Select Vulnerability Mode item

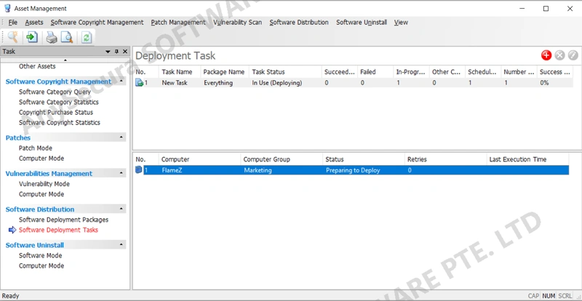click(x=44, y=184)
